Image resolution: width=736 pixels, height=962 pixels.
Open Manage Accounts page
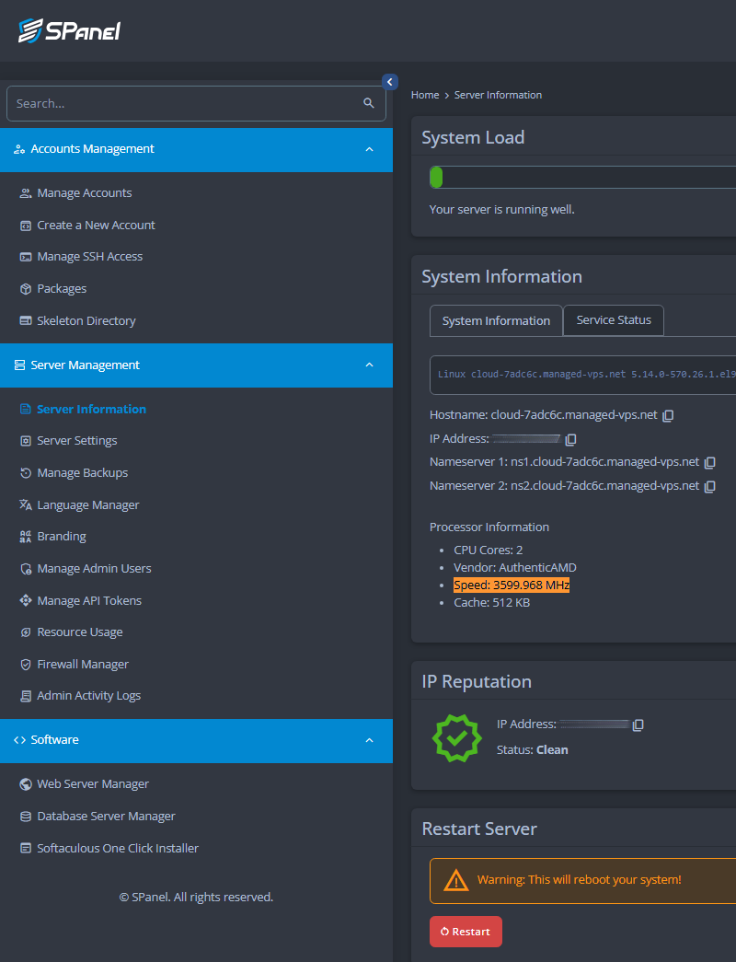click(84, 192)
